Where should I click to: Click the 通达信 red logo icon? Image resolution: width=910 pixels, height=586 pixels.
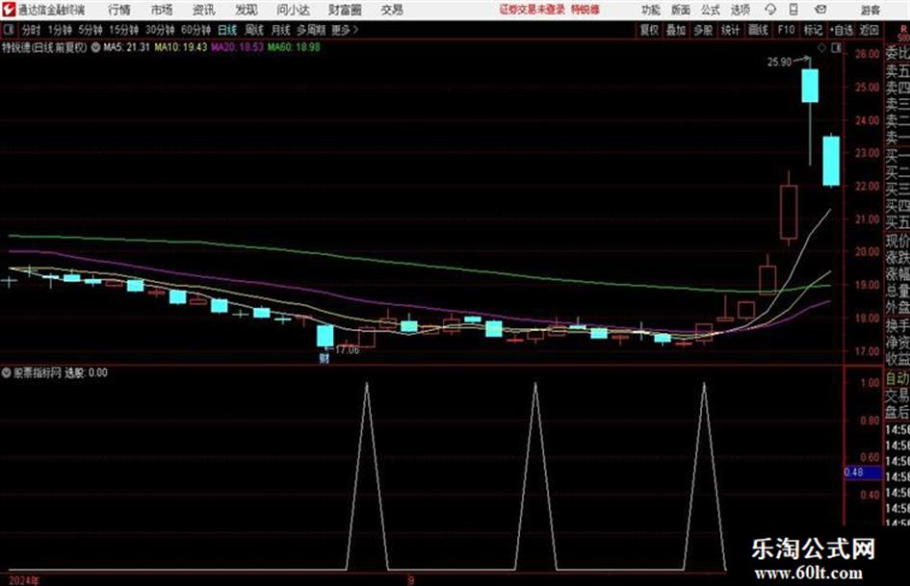click(x=8, y=10)
